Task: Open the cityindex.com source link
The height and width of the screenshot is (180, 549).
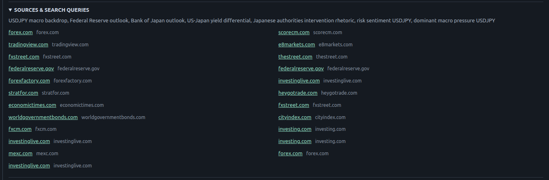Action: [x=295, y=117]
